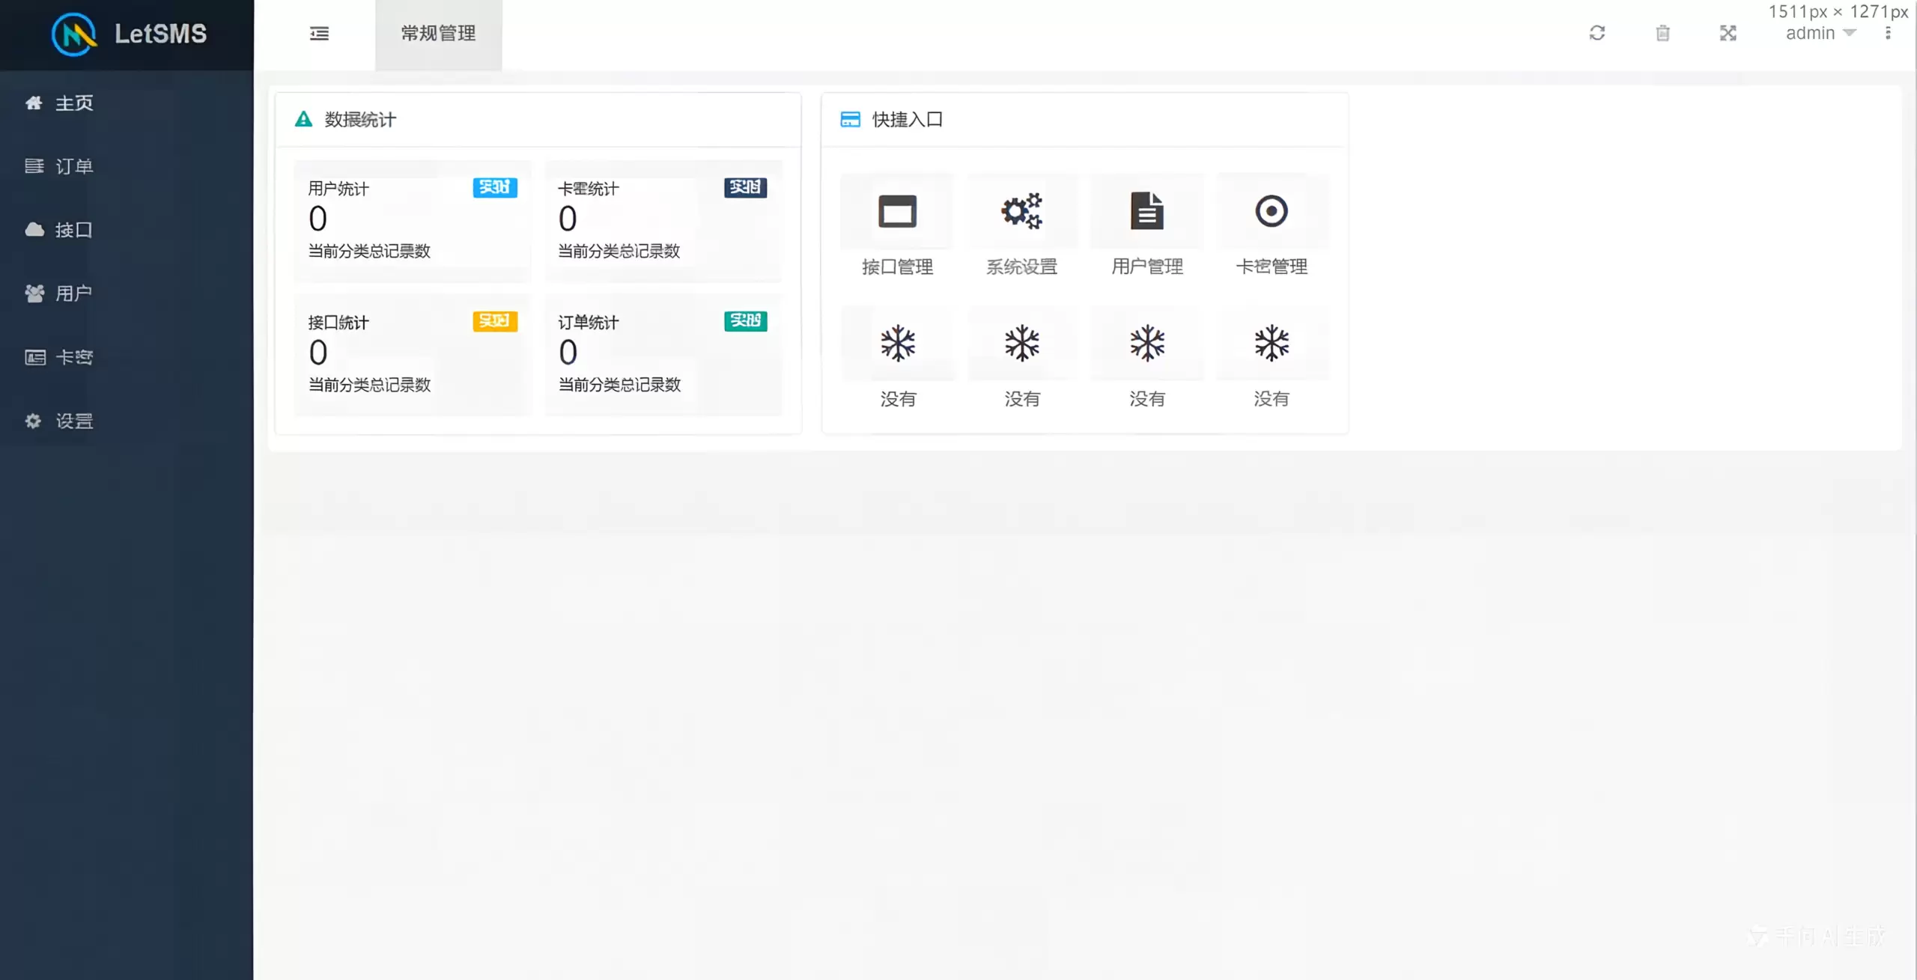Click the blue 实时 badge on 用户统计
The height and width of the screenshot is (980, 1917).
pos(494,187)
